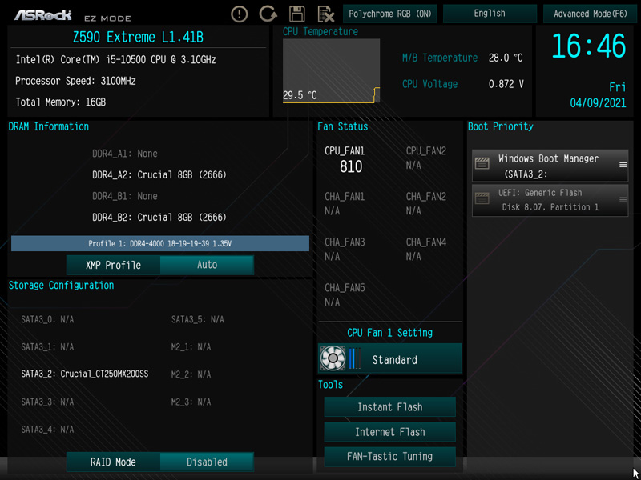Click SATA3_4: N/A entry
This screenshot has width=641, height=480.
[47, 430]
